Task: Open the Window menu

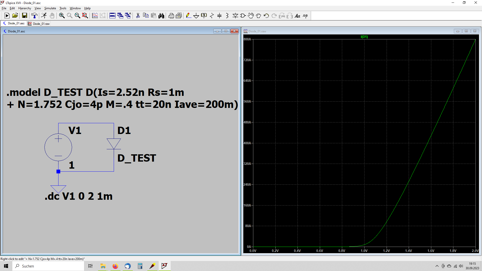Action: click(x=75, y=8)
